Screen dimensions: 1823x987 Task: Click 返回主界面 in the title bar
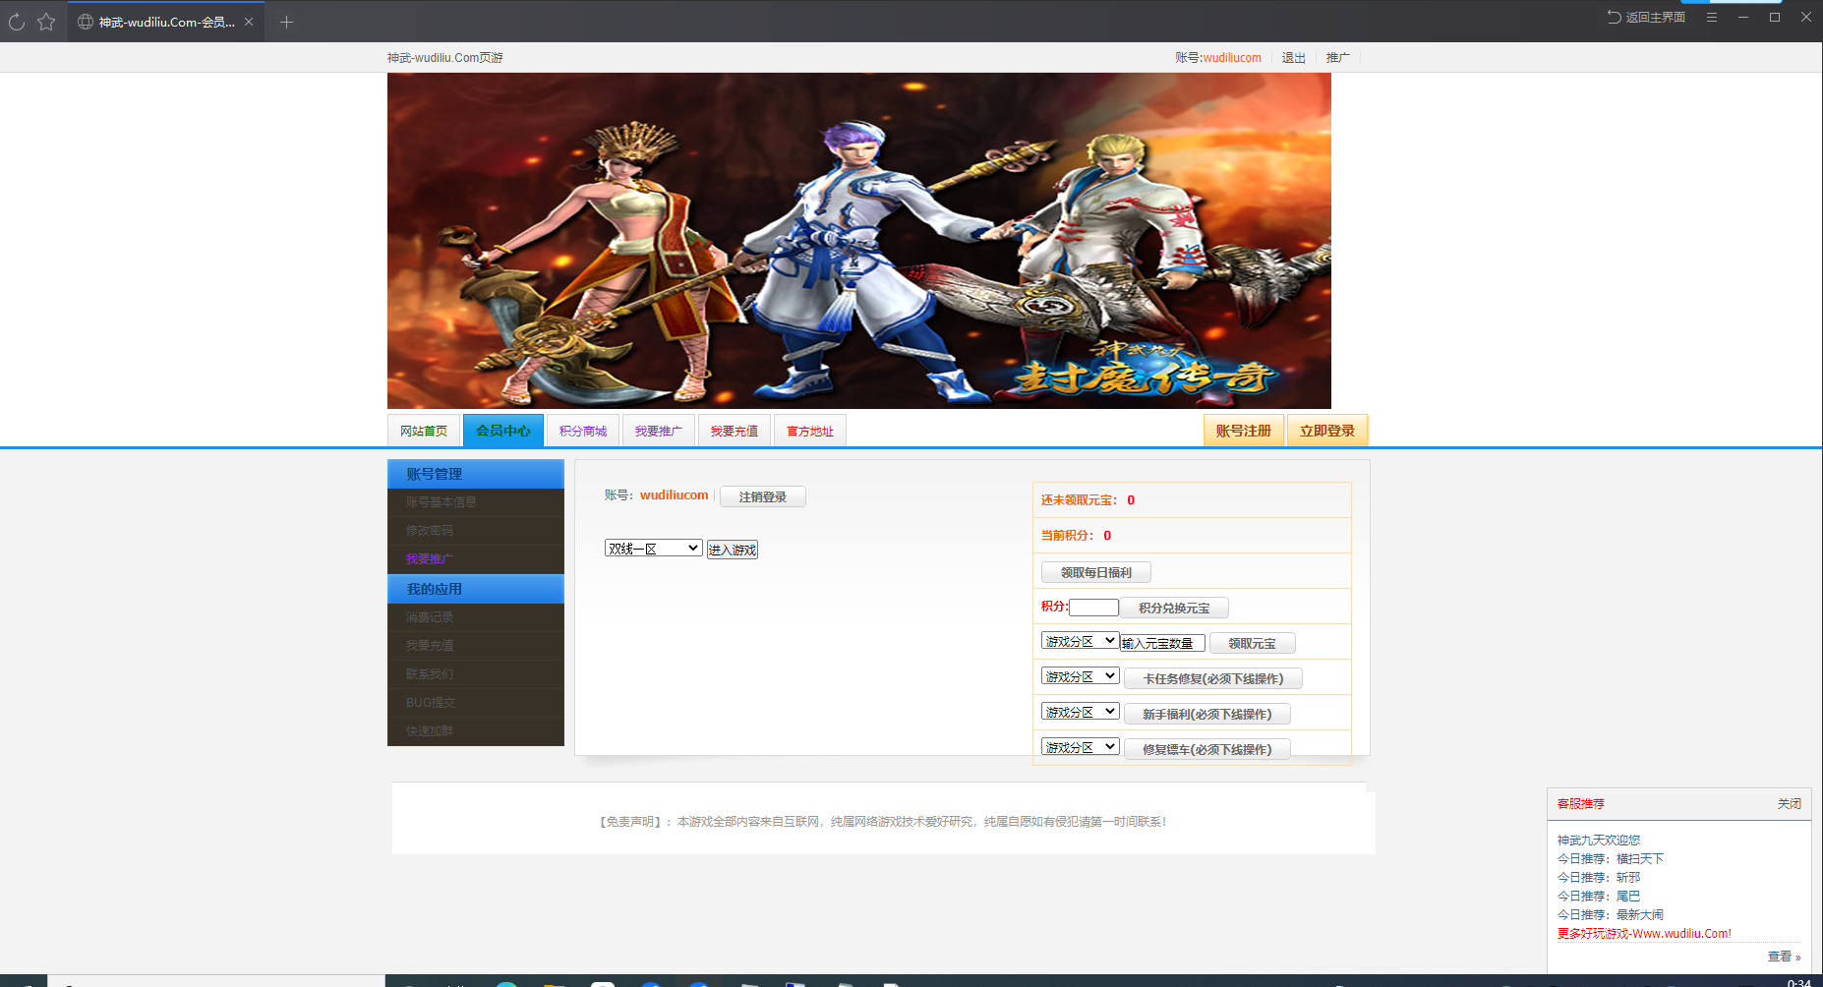(x=1646, y=17)
